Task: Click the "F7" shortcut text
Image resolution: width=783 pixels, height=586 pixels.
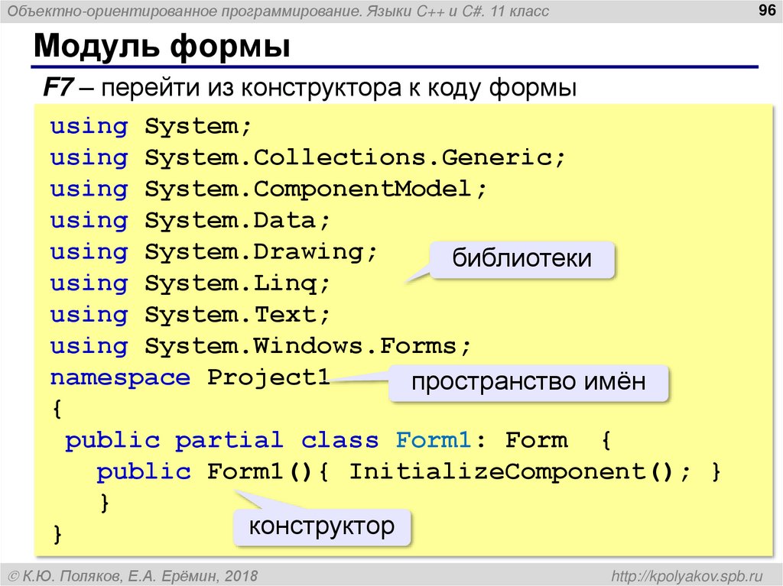Action: point(58,88)
